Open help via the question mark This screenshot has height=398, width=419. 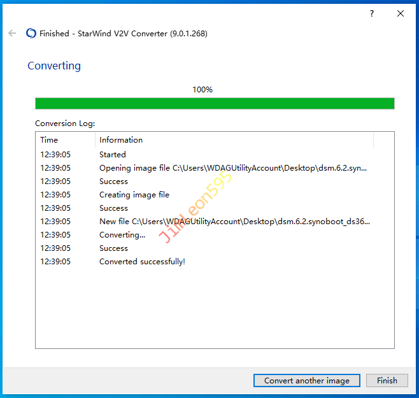point(372,14)
